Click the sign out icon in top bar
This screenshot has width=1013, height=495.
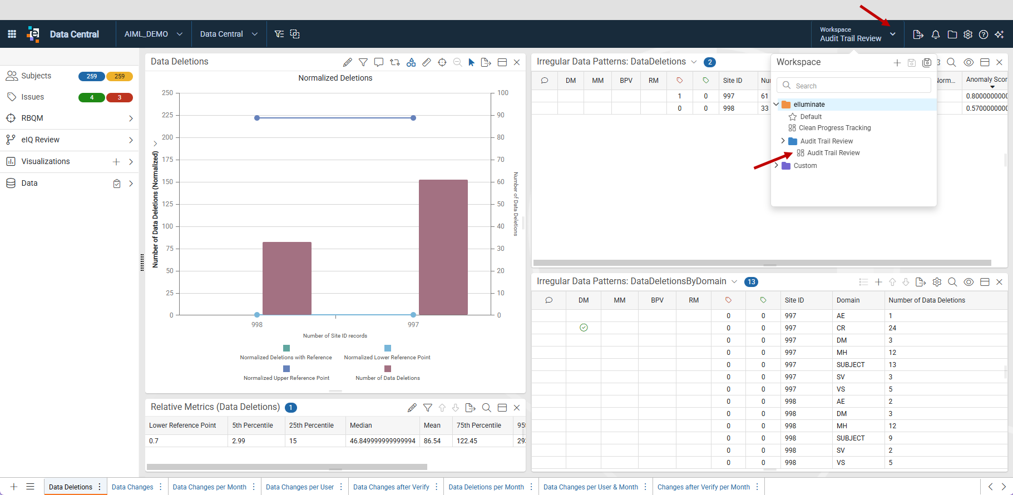(x=918, y=34)
